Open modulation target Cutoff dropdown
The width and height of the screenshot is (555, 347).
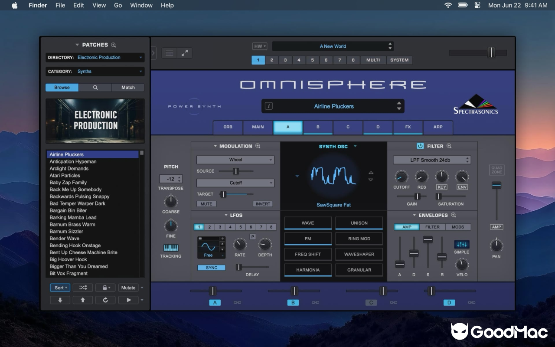click(x=235, y=183)
